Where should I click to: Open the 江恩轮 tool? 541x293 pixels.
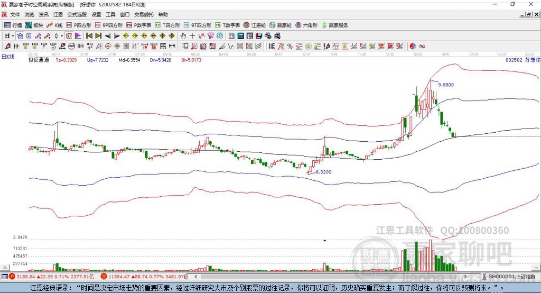coord(255,25)
